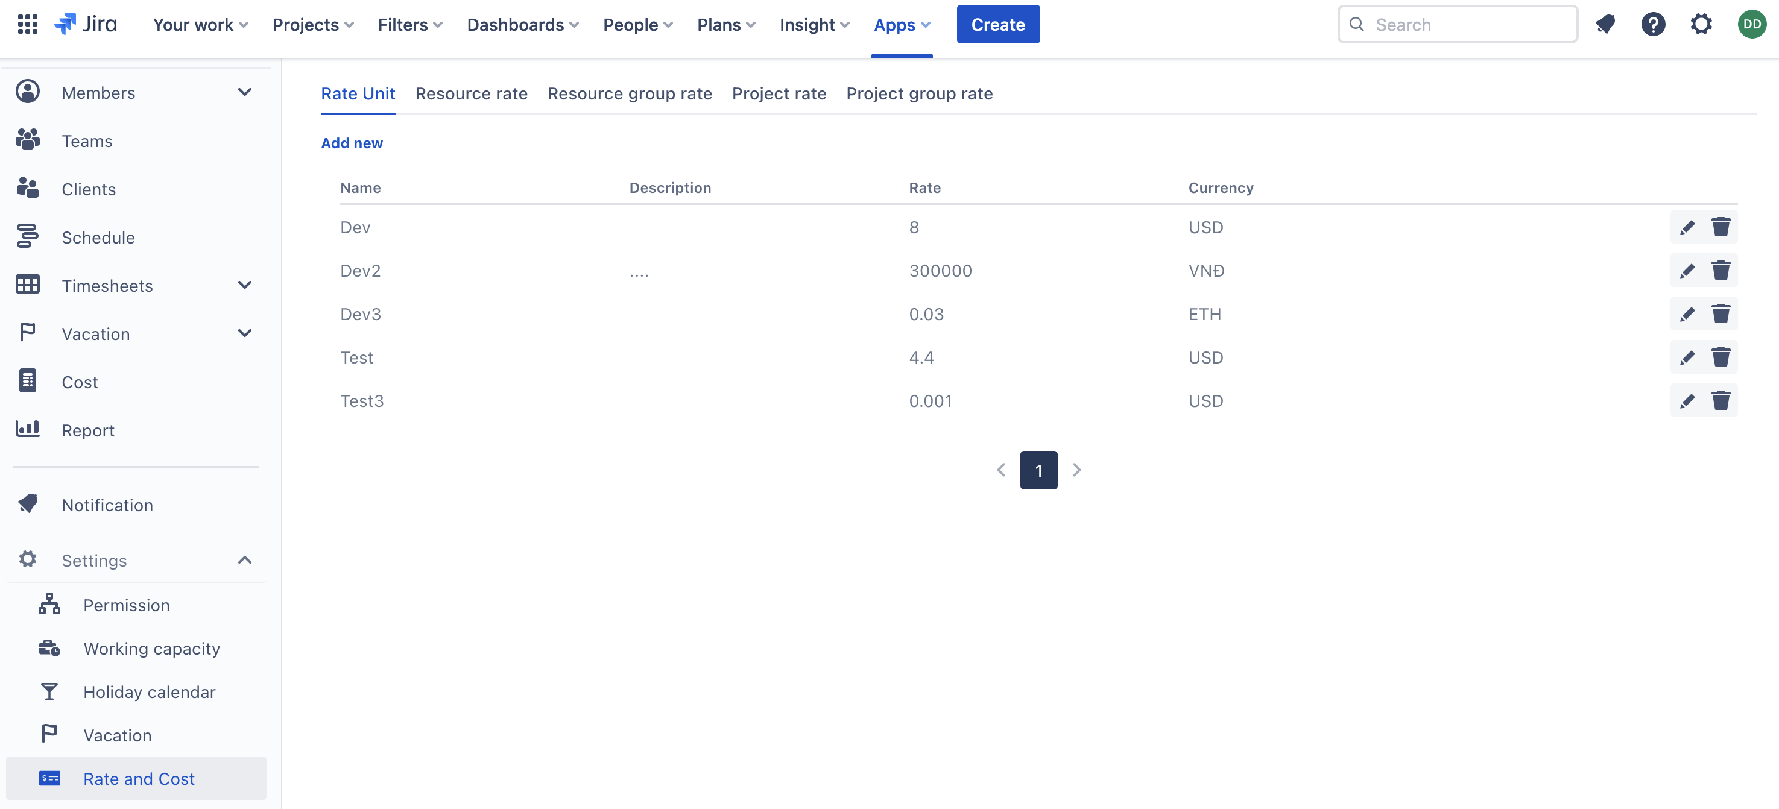This screenshot has height=809, width=1779.
Task: Go to next page with right arrow
Action: pyautogui.click(x=1076, y=470)
